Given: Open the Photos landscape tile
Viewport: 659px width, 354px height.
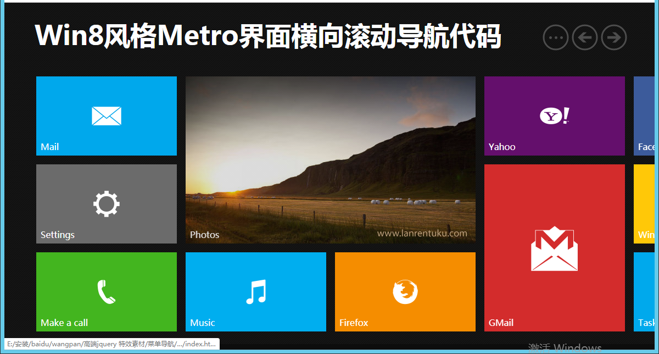Looking at the screenshot, I should coord(331,160).
